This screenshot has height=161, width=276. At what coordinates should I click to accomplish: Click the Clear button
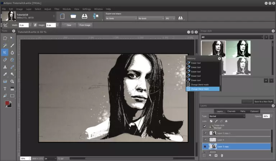pyautogui.click(x=68, y=25)
